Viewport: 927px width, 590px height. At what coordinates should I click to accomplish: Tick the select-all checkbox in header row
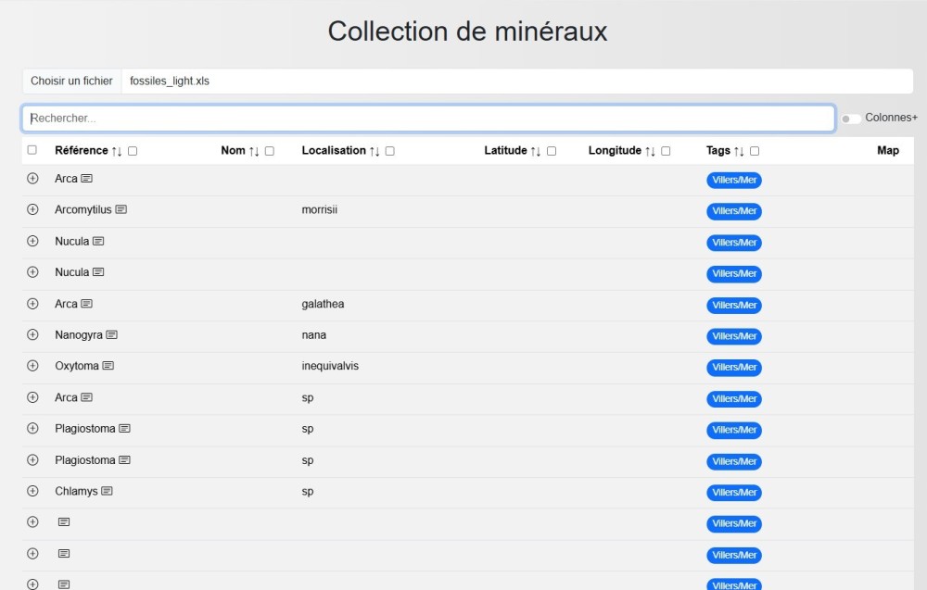pyautogui.click(x=32, y=150)
